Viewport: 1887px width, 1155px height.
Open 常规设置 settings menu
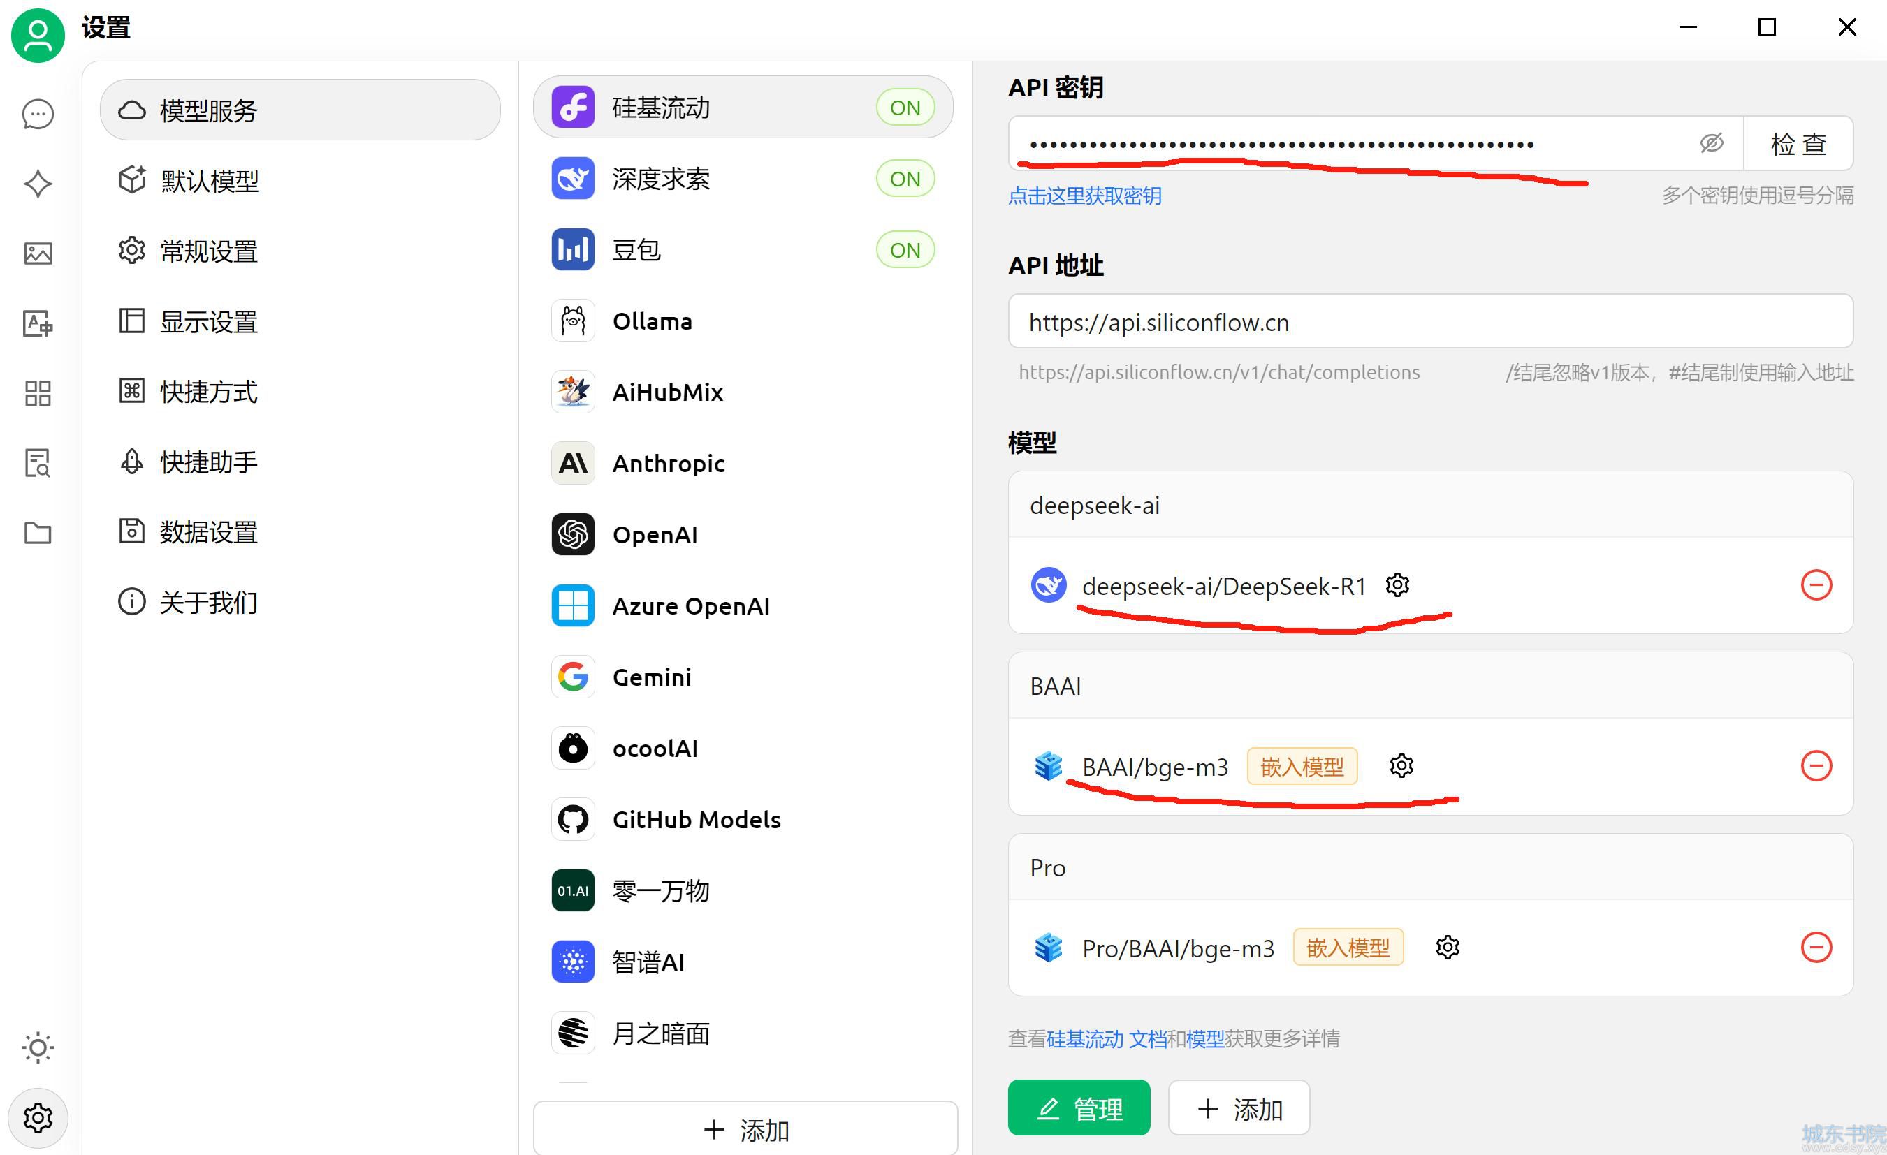300,251
